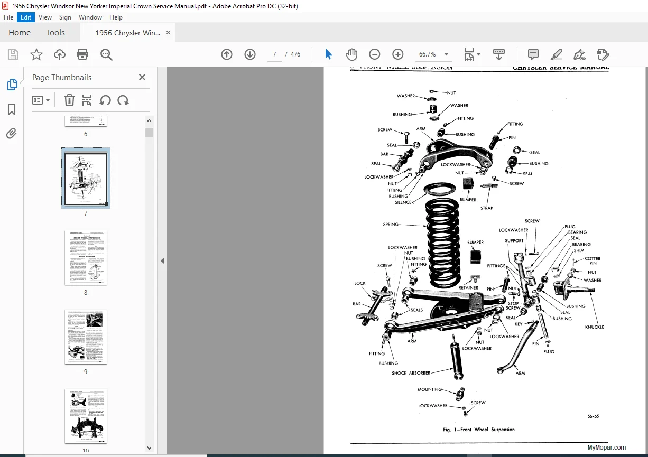The width and height of the screenshot is (648, 457).
Task: Click the page number field
Action: (x=274, y=54)
